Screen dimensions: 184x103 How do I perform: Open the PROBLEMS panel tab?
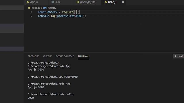[33, 56]
